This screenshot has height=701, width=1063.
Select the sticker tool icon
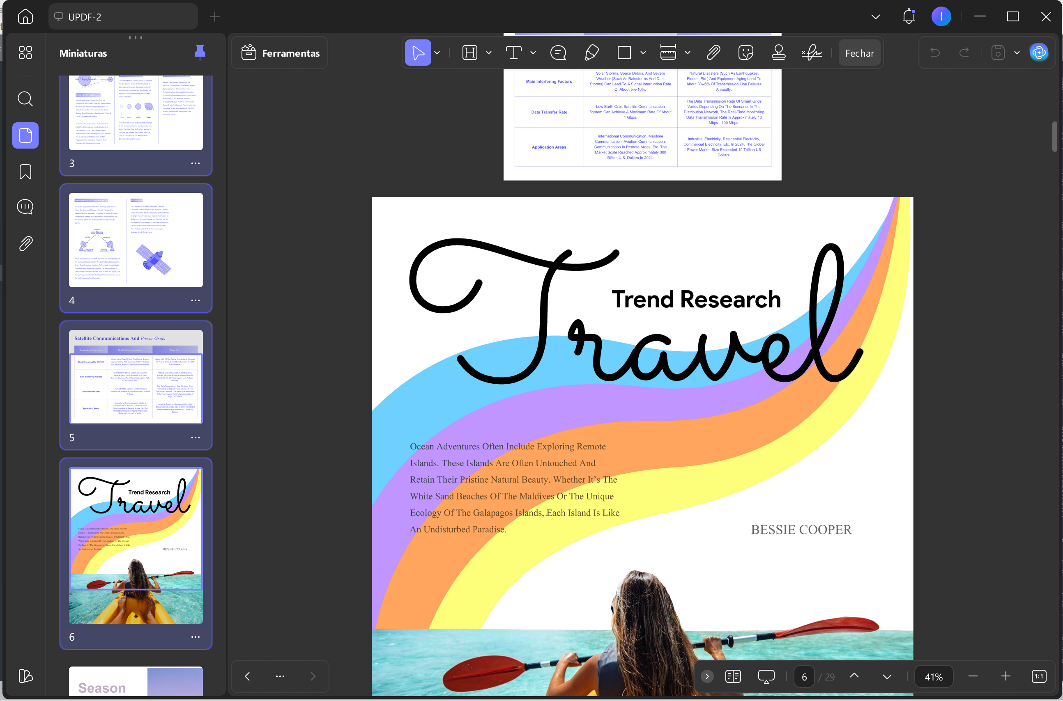(745, 53)
